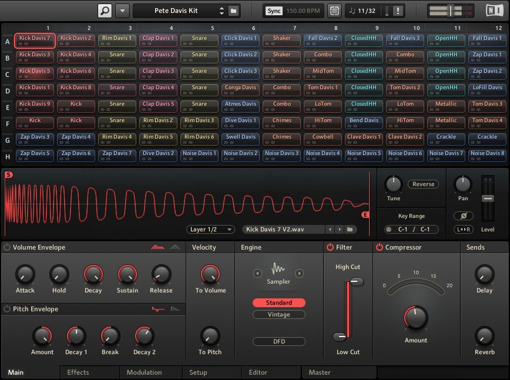Image resolution: width=510 pixels, height=380 pixels.
Task: Open the preset browser folder icon
Action: click(233, 11)
